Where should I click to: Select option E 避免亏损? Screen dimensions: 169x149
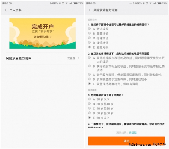pyautogui.click(x=90, y=47)
